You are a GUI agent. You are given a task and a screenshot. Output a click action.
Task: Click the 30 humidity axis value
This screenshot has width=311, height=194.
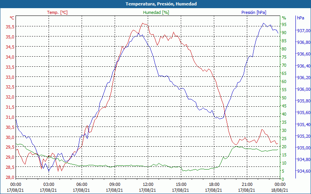click(284, 130)
